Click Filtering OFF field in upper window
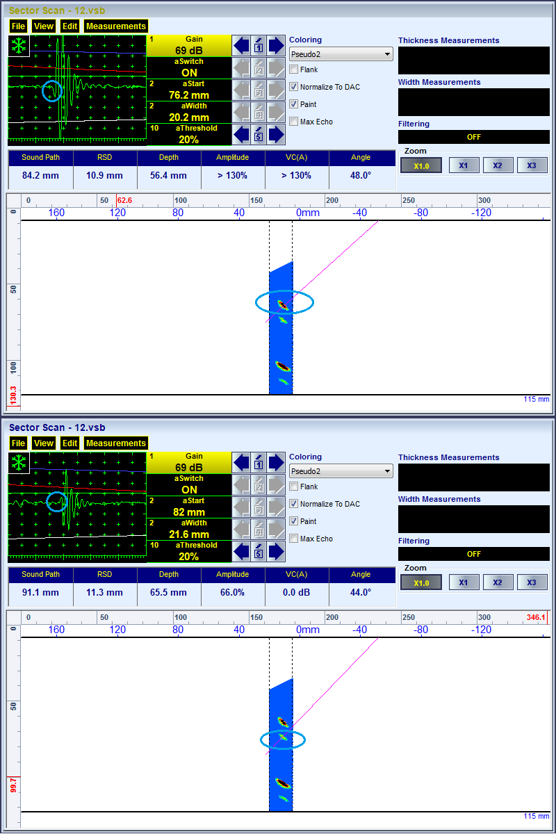 [x=474, y=137]
